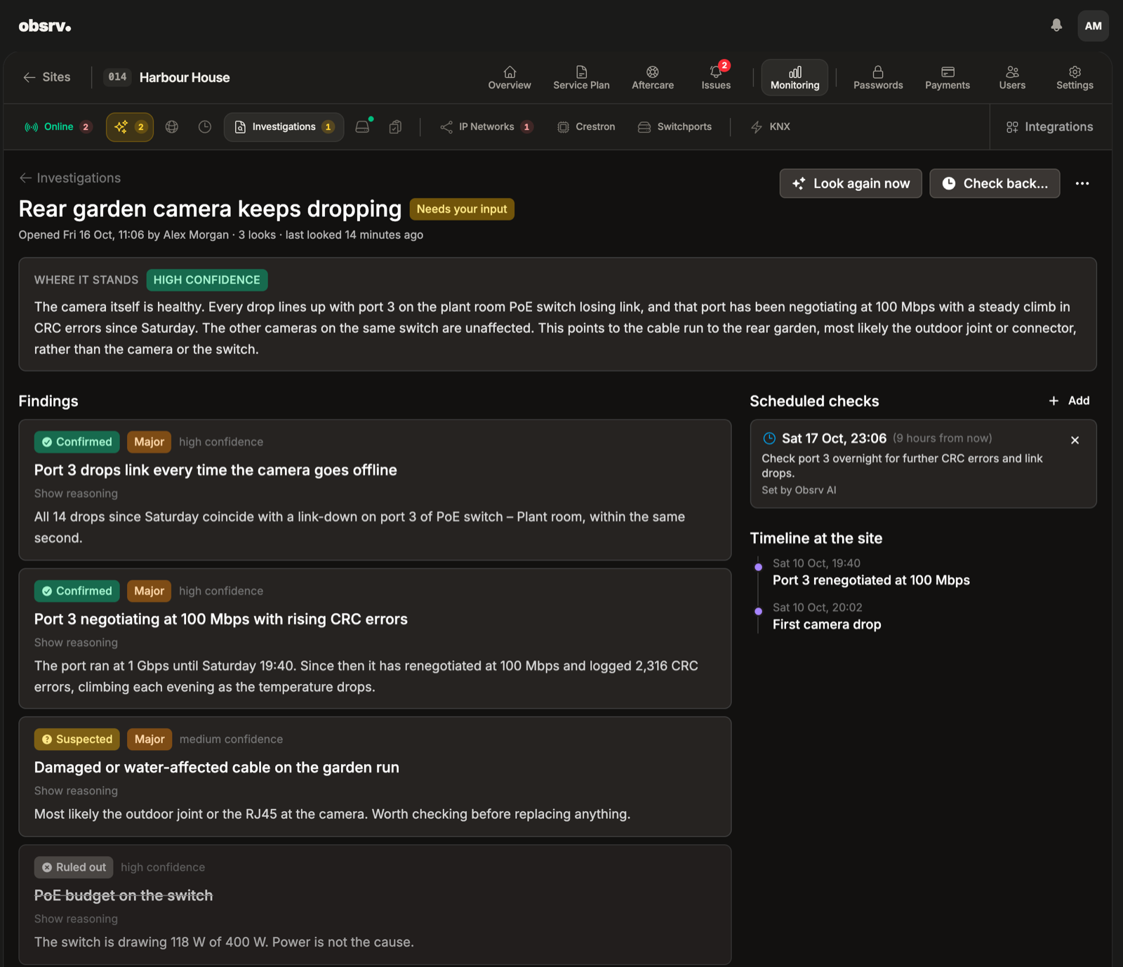Open the notifications bell icon

pyautogui.click(x=1056, y=25)
